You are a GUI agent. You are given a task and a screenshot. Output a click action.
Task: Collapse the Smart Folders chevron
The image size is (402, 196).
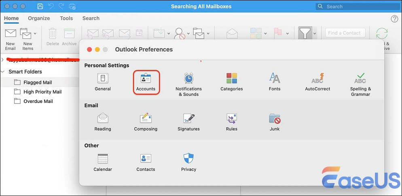[2, 72]
